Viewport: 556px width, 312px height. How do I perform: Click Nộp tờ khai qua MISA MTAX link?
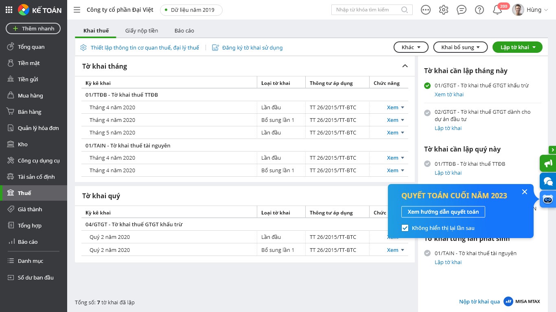tap(499, 301)
